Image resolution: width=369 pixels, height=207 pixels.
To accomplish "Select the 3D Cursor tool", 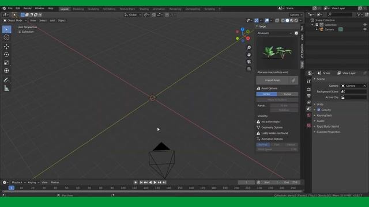I will coord(6,37).
